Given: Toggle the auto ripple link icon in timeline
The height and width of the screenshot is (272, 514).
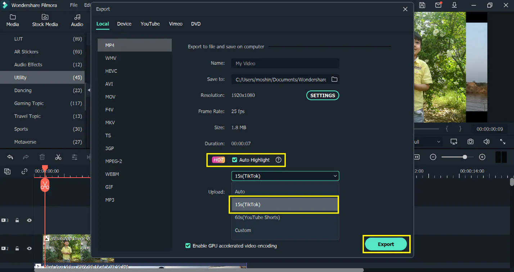Looking at the screenshot, I should [x=24, y=171].
